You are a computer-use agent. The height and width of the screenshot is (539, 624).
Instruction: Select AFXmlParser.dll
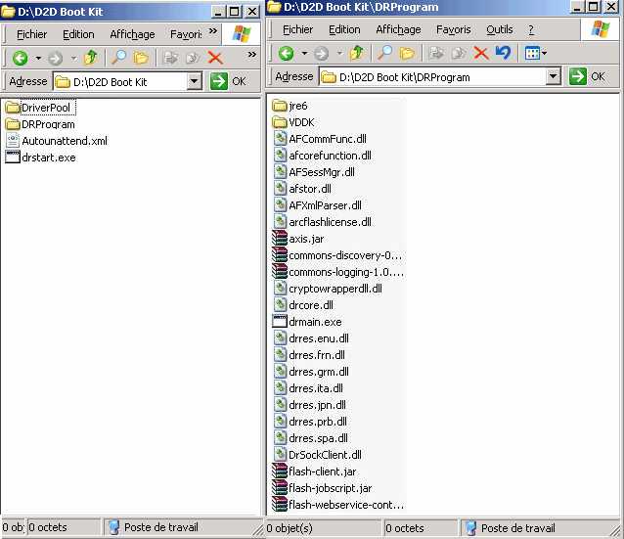[318, 205]
